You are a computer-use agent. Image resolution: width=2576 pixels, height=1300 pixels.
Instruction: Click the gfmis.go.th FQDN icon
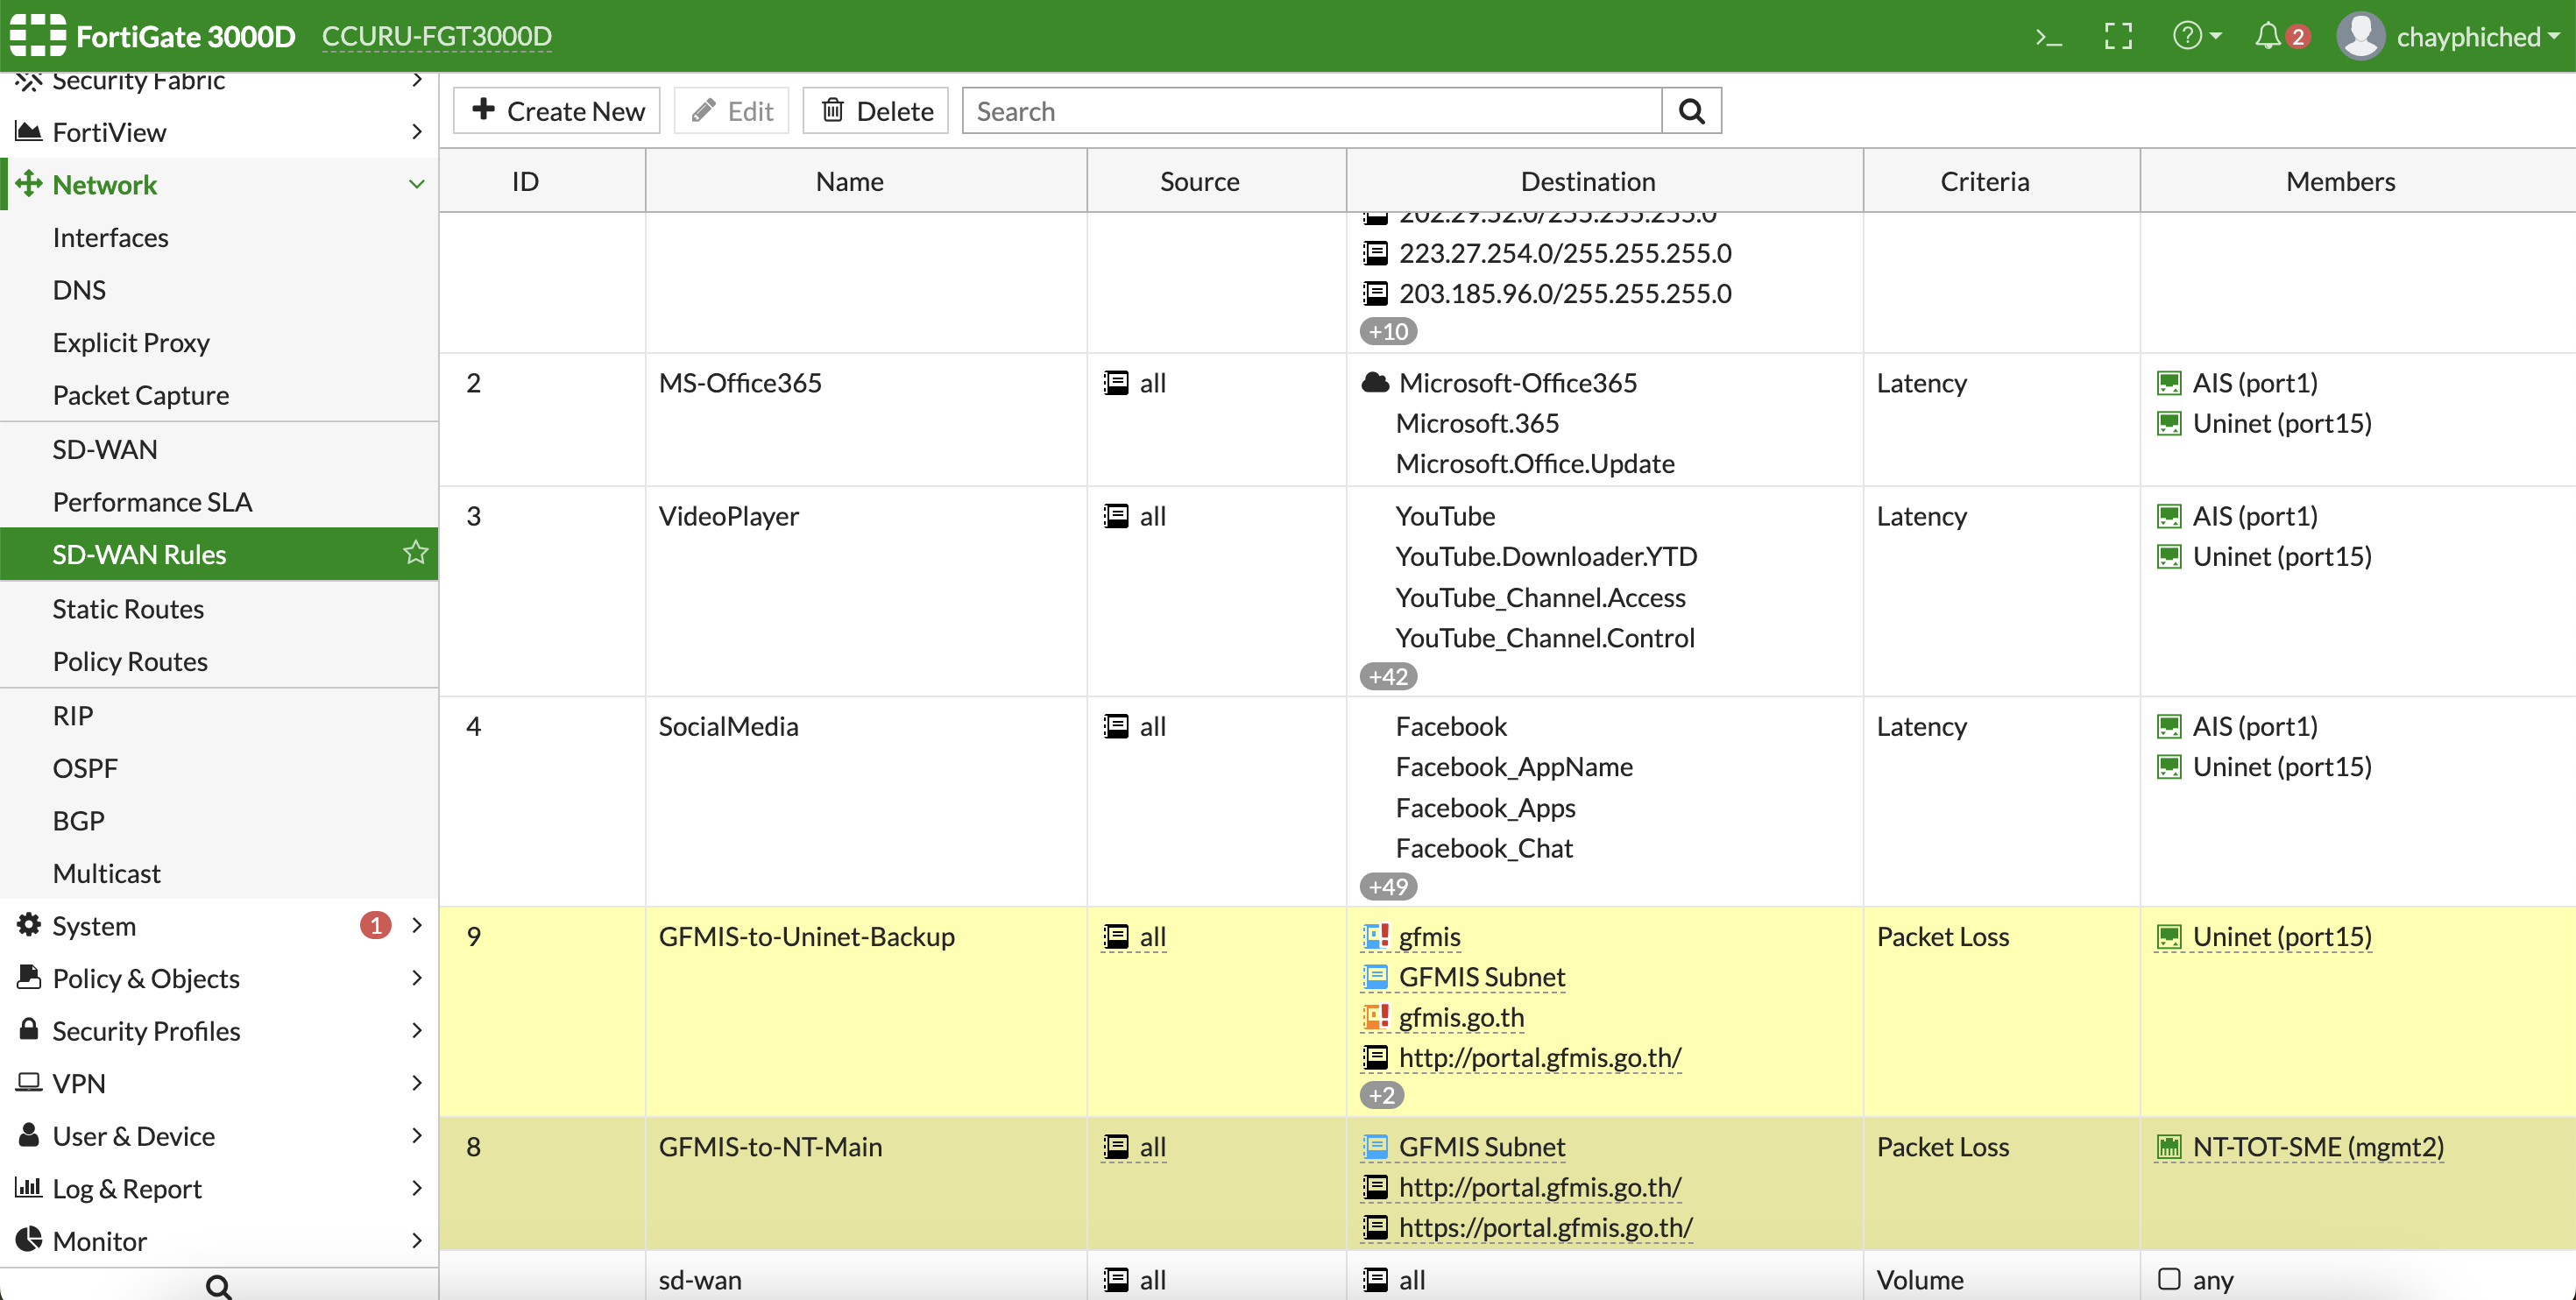[1376, 1016]
